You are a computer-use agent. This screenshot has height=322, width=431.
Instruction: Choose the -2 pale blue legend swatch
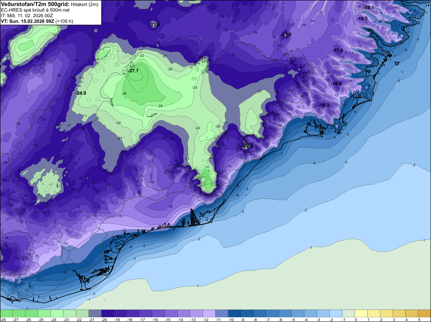[336, 313]
